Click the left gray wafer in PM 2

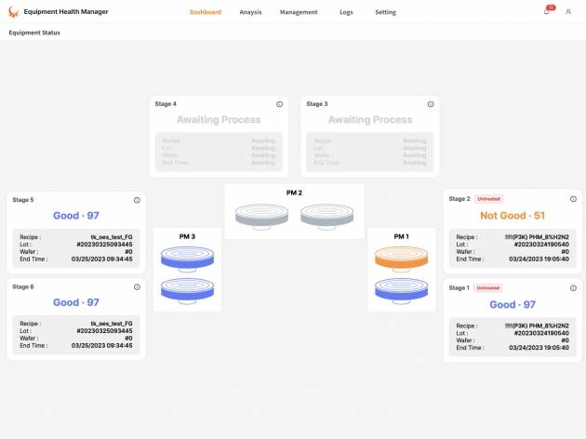coord(261,216)
